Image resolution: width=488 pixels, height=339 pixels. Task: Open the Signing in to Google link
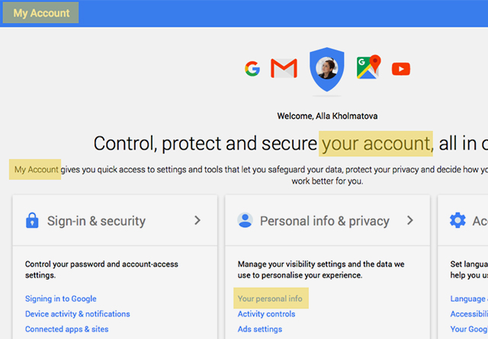point(61,299)
